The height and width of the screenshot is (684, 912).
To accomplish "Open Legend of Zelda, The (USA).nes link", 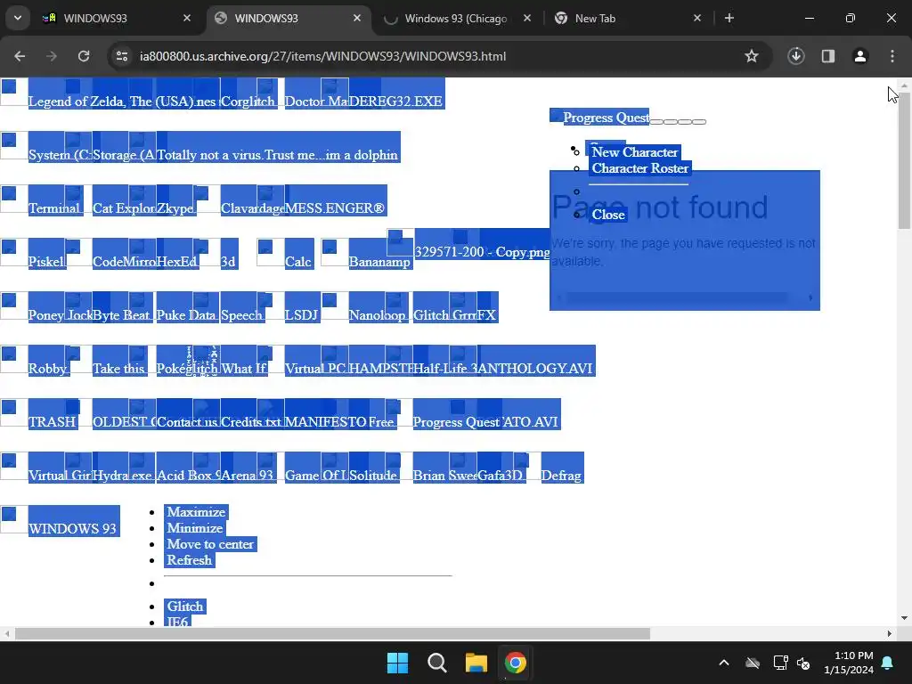I will (122, 102).
